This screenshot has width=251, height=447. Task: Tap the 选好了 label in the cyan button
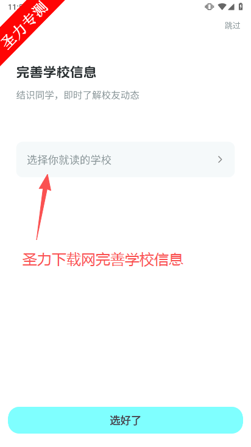click(x=125, y=420)
